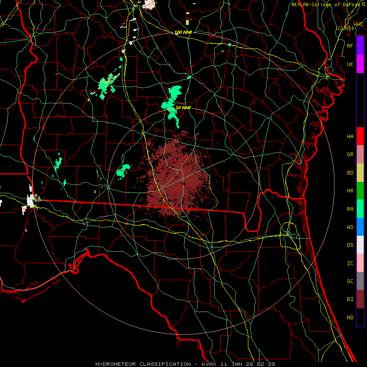Click the WS legend label
The image size is (367, 367).
pos(350,227)
